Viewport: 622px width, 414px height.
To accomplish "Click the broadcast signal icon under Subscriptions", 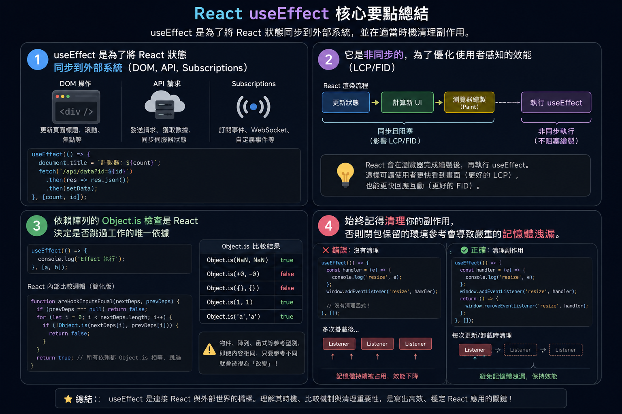I will click(253, 107).
